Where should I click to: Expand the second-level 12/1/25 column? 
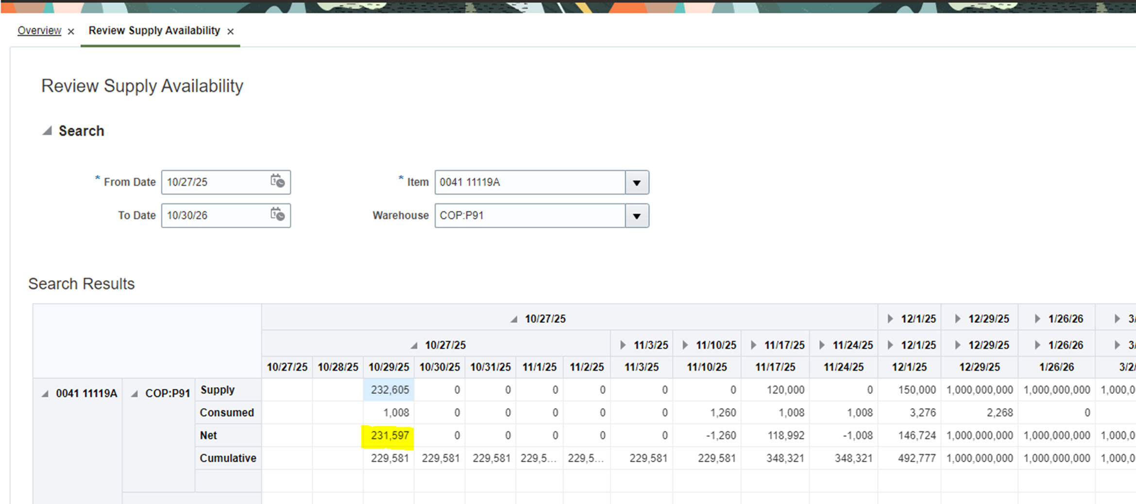pyautogui.click(x=890, y=345)
